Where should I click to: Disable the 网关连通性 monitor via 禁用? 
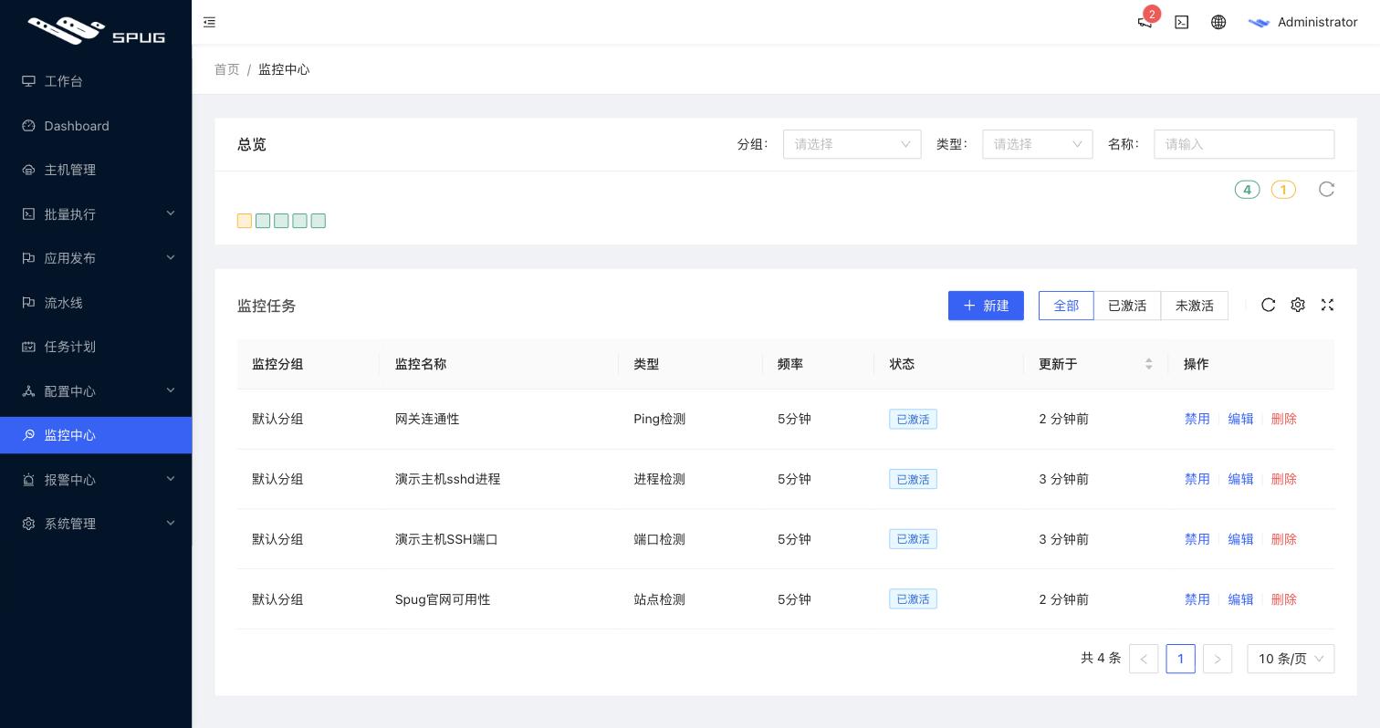point(1197,419)
